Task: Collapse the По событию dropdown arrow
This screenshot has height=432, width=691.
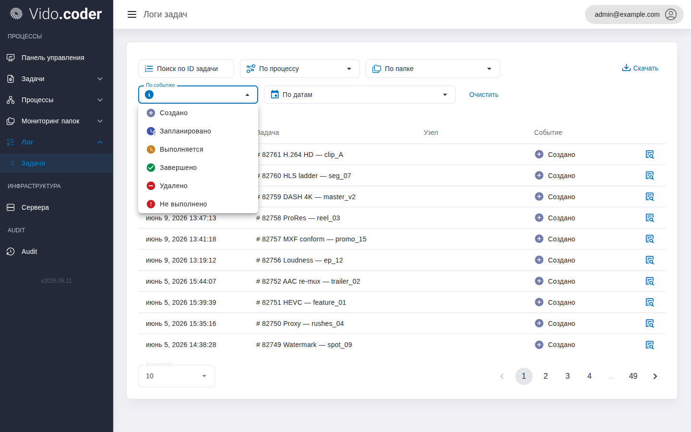Action: click(x=248, y=95)
